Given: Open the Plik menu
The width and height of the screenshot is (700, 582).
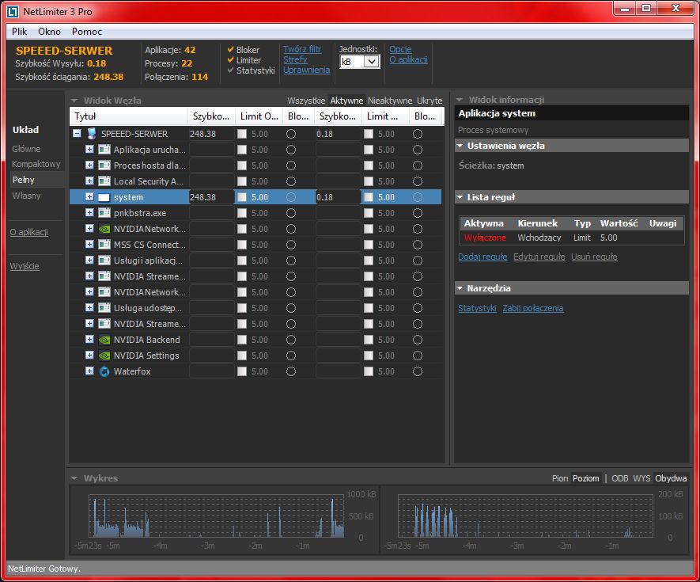Looking at the screenshot, I should pyautogui.click(x=20, y=32).
